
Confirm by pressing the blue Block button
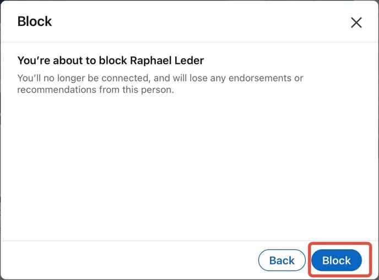336,260
